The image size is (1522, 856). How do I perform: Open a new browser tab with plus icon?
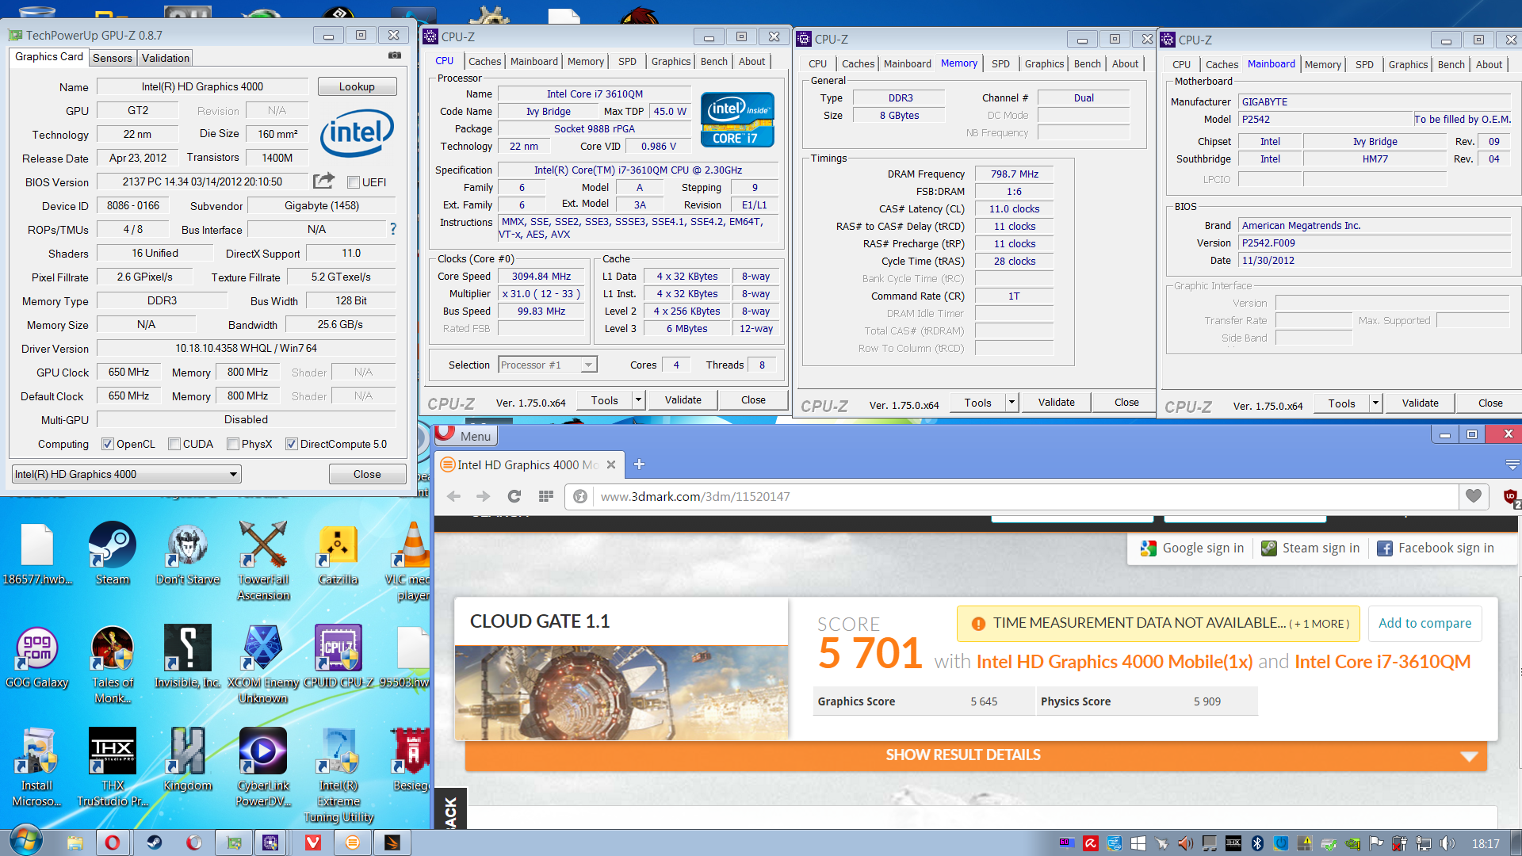tap(640, 464)
